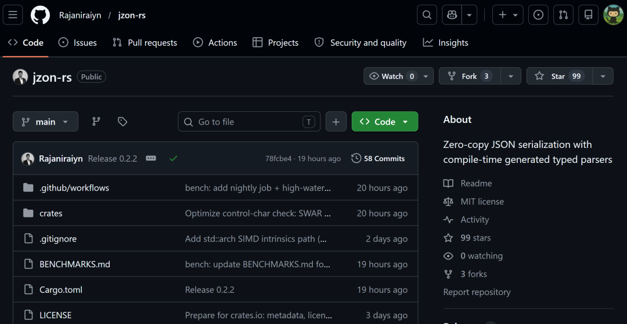
Task: Click Add std::arch SIMD commit message
Action: [257, 239]
